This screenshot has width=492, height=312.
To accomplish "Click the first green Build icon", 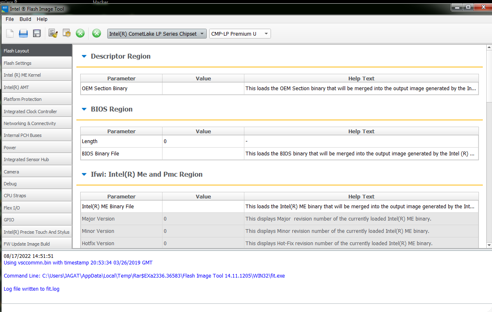I will [x=80, y=34].
